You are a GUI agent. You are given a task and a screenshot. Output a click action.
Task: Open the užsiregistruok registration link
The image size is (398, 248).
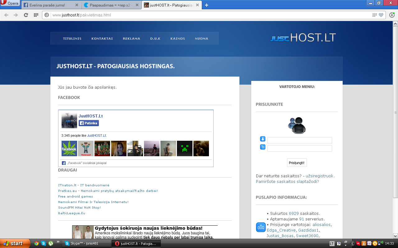click(x=319, y=176)
